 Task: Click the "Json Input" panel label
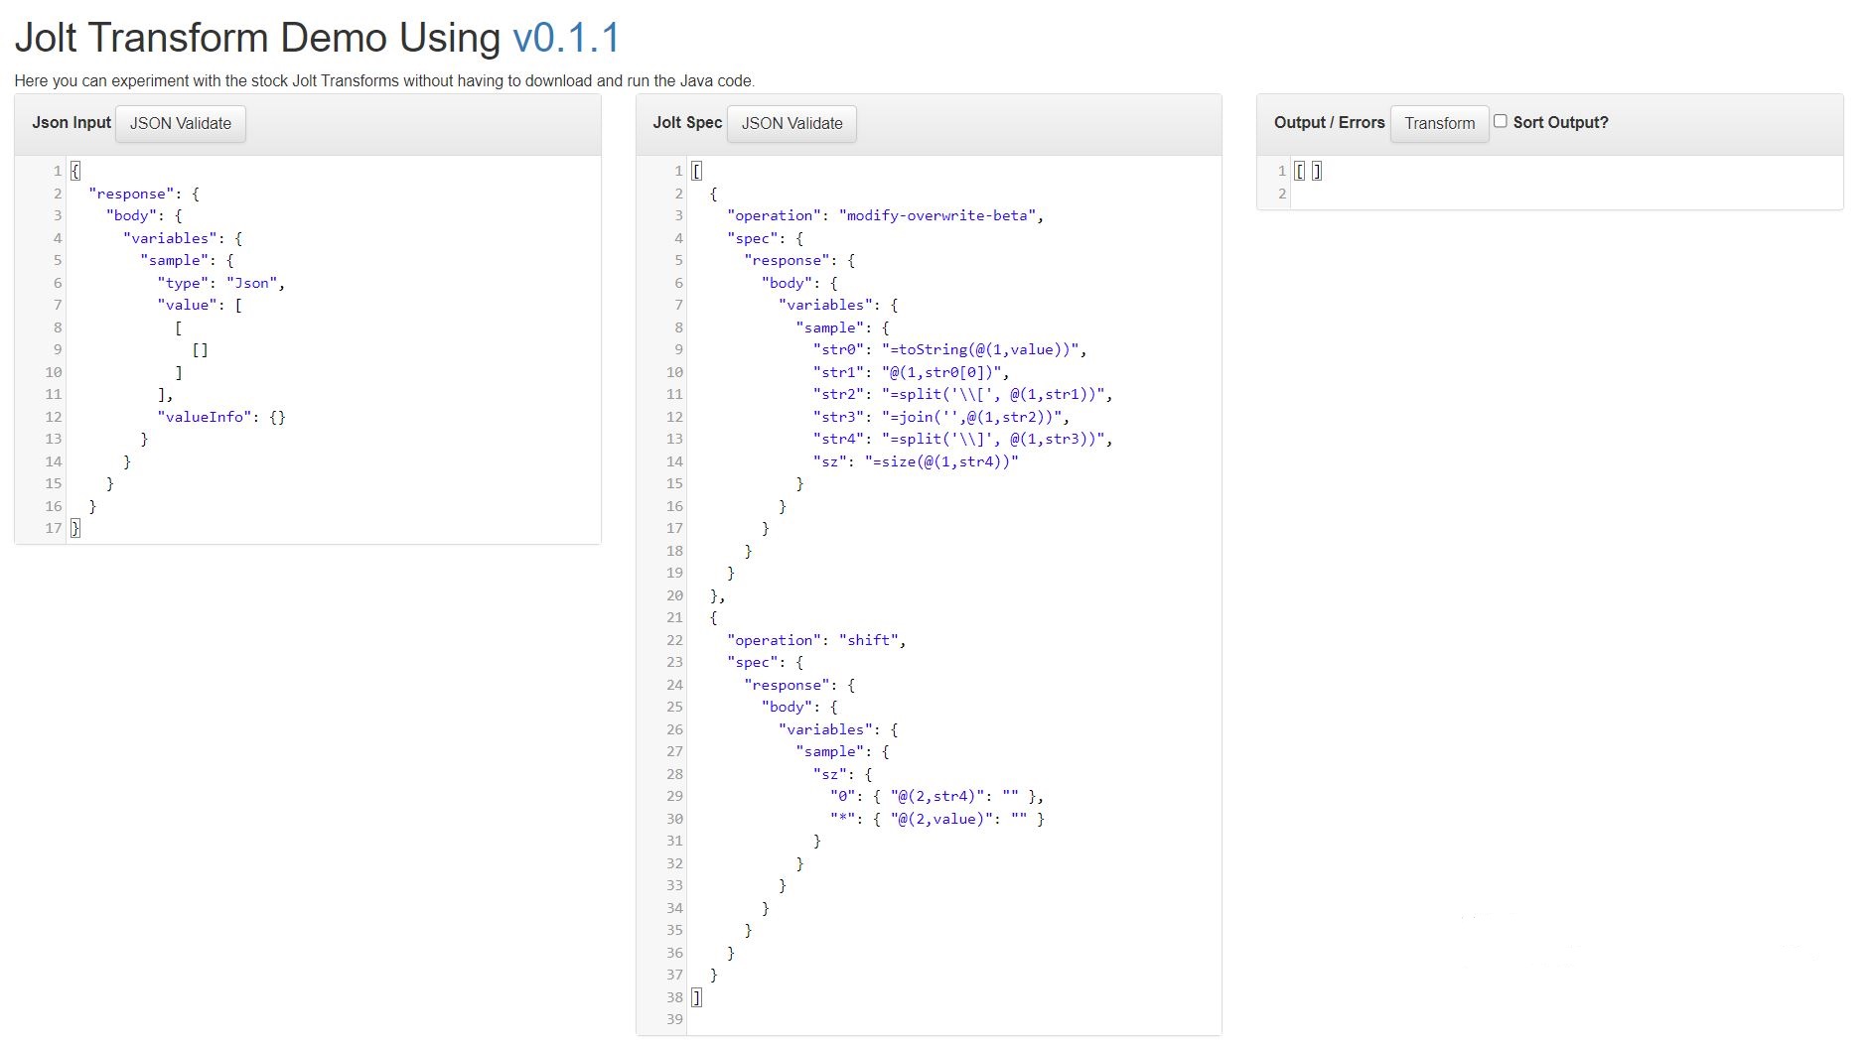[x=72, y=123]
